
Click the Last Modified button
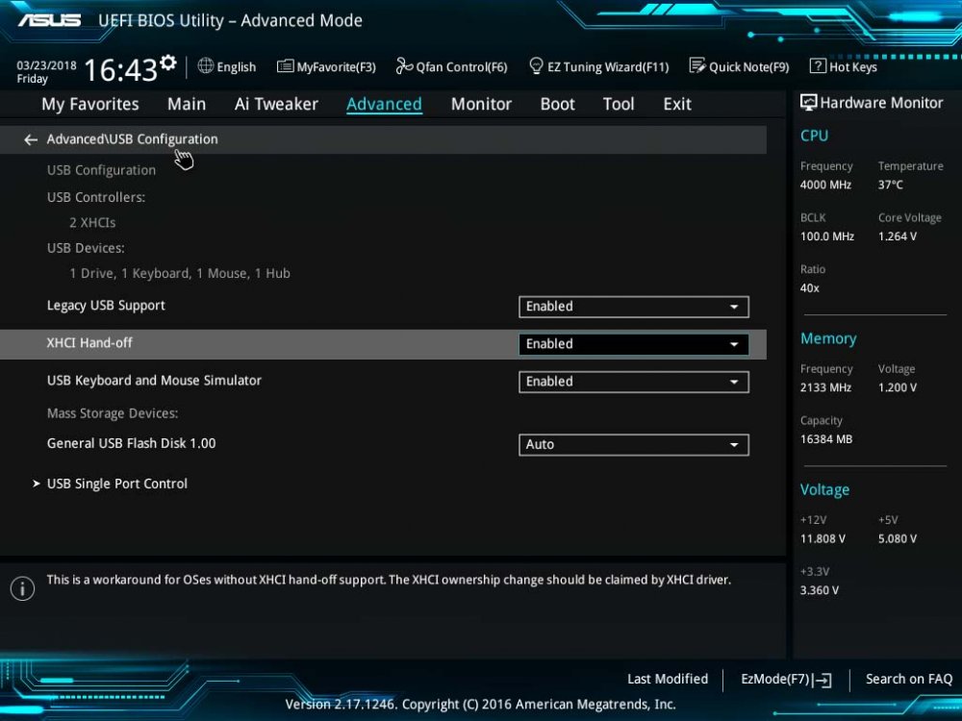click(x=668, y=680)
